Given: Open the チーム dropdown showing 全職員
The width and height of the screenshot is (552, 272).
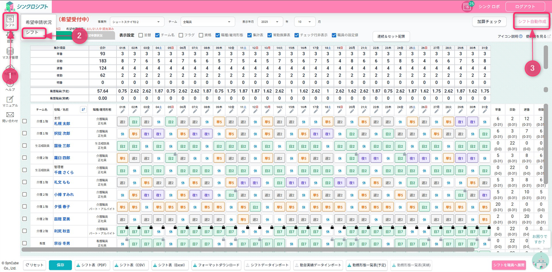Looking at the screenshot, I should [207, 22].
